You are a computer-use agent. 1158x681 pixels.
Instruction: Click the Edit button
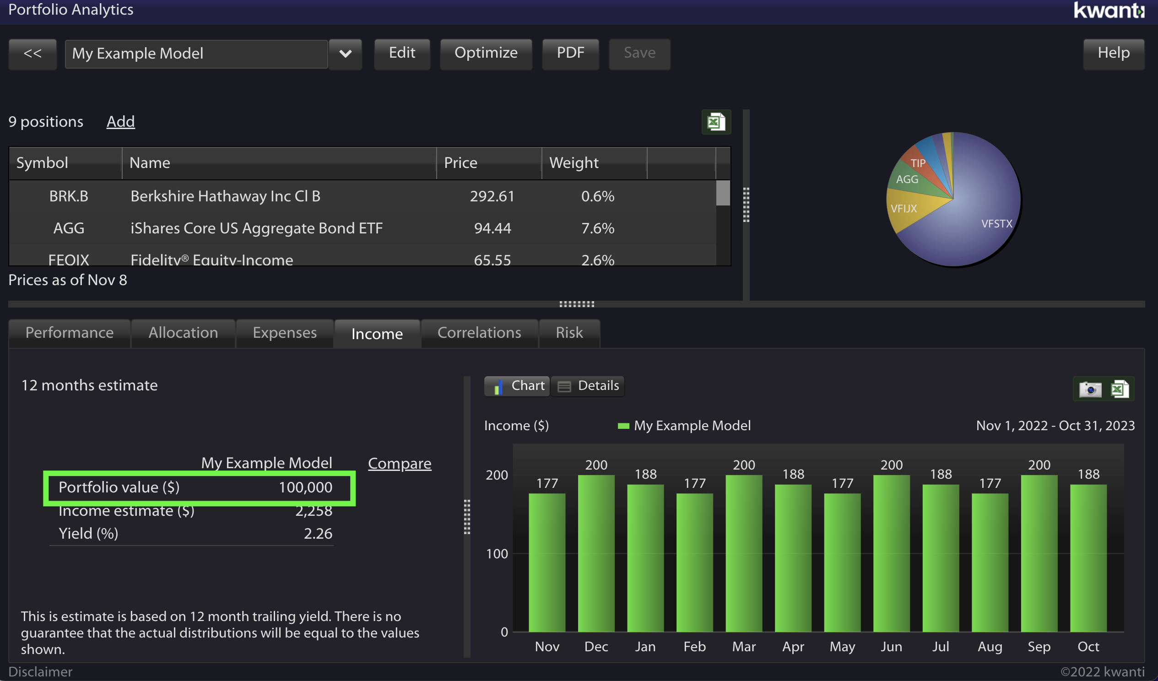[402, 53]
